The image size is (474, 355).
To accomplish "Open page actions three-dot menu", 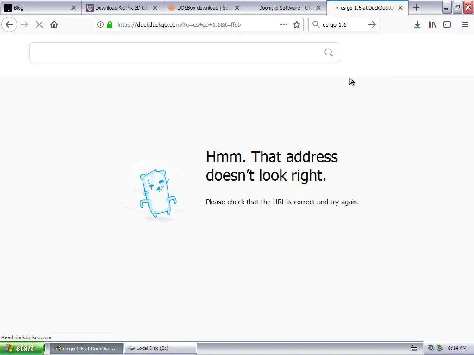I will (284, 25).
